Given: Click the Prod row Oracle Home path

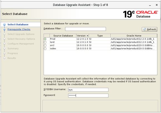Looking at the screenshot, I should pos(132,39).
